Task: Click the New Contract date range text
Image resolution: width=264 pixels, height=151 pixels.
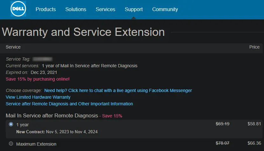Action: [57, 132]
